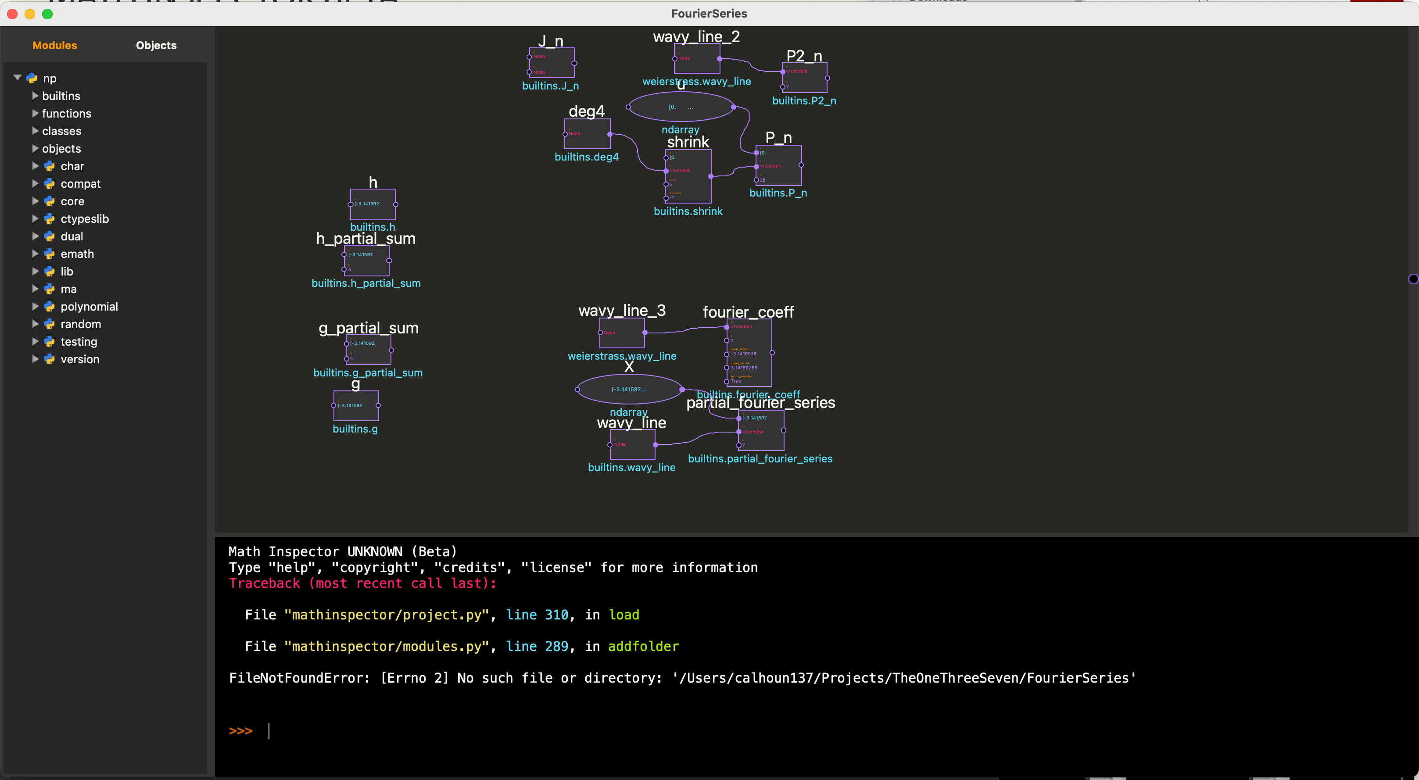1419x780 pixels.
Task: Click the emath Python module icon
Action: pos(50,254)
